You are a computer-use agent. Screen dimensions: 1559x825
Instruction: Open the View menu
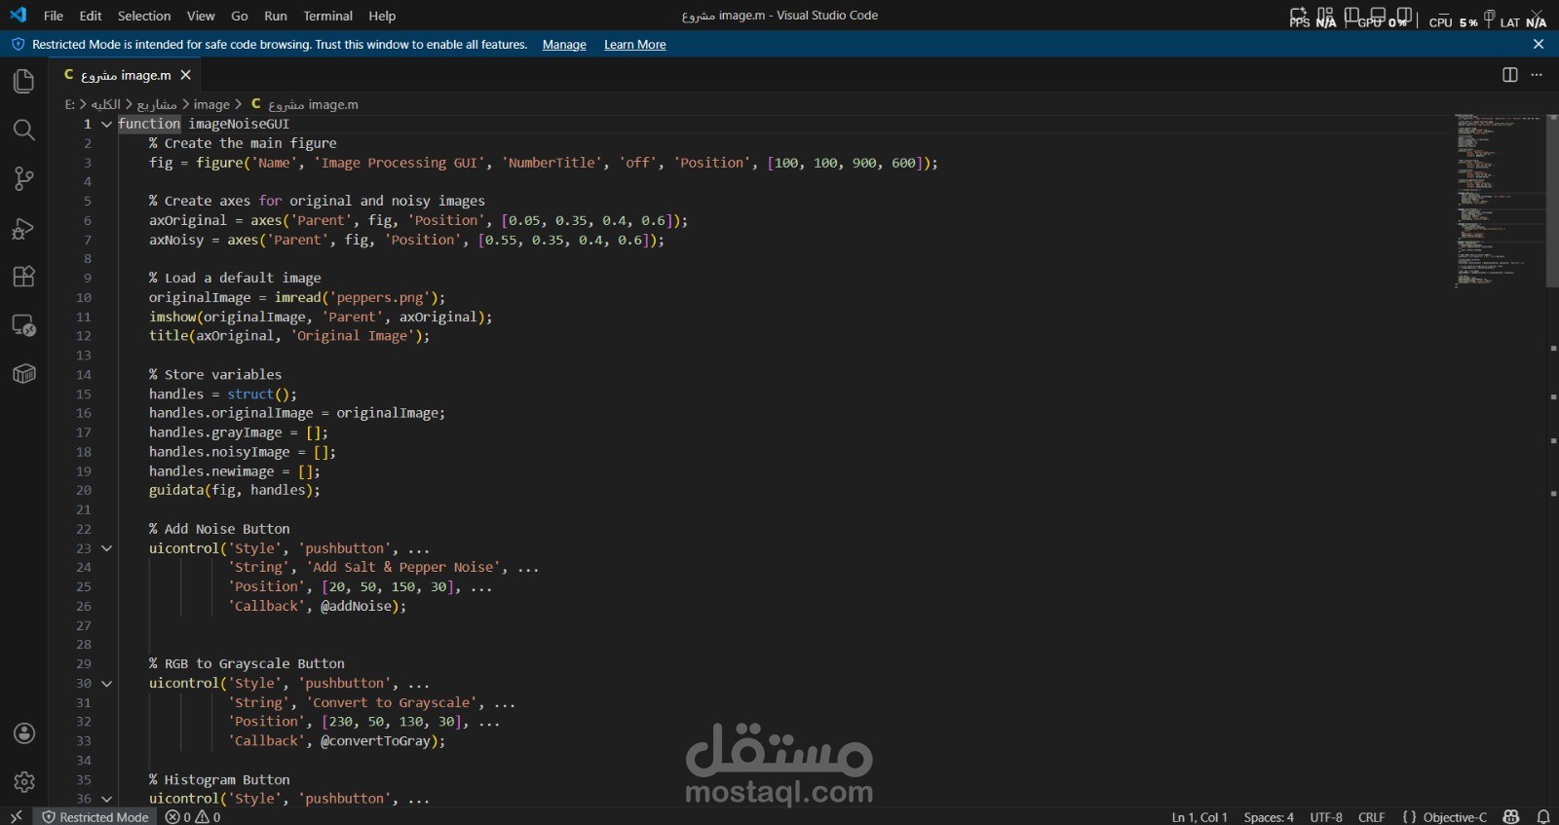pos(201,16)
